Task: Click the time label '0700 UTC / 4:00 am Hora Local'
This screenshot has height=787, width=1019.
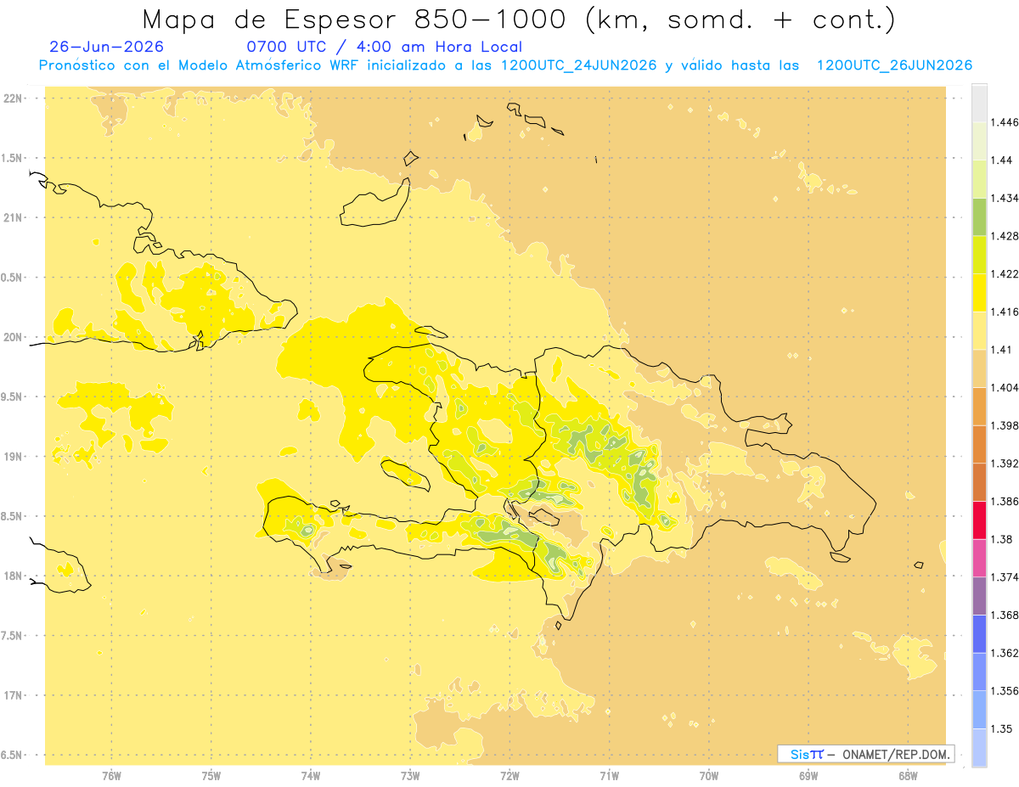Action: click(x=385, y=47)
